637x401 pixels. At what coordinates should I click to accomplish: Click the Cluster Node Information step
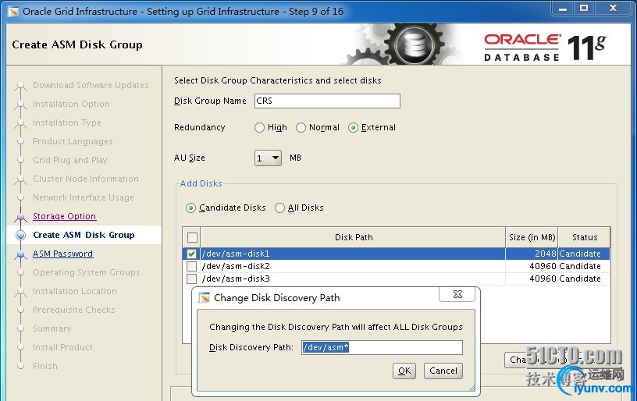(x=86, y=179)
